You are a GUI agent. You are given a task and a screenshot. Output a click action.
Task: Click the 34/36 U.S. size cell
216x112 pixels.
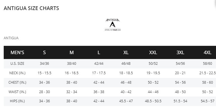(x=44, y=64)
